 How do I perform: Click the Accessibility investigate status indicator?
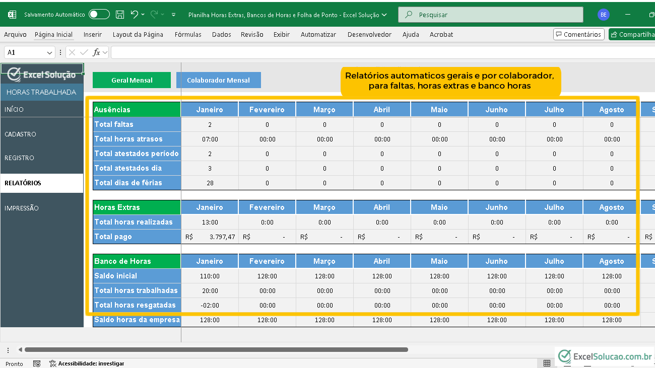pyautogui.click(x=86, y=363)
